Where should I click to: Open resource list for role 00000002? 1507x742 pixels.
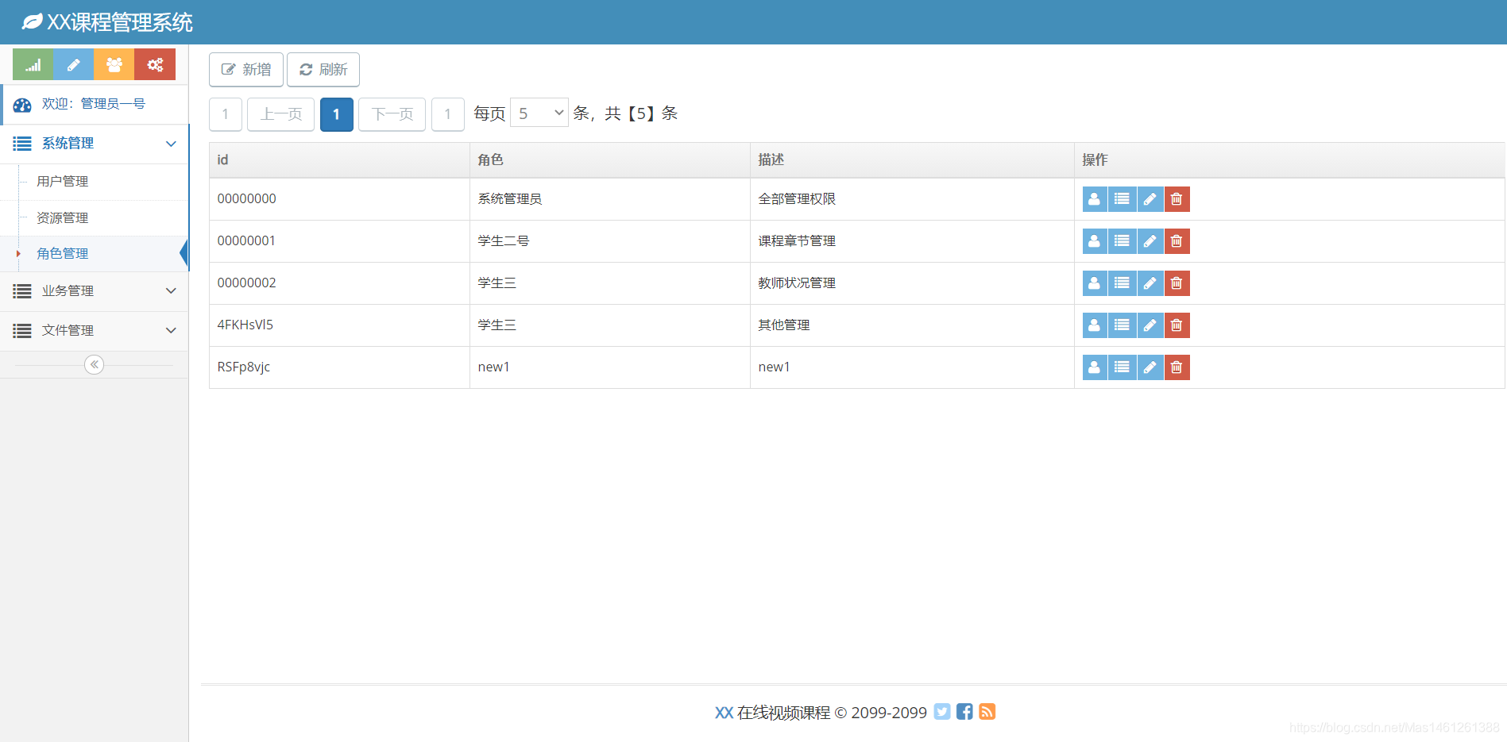(1122, 283)
